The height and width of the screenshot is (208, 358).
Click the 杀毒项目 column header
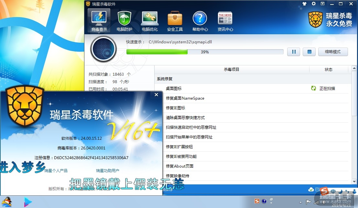pos(232,70)
